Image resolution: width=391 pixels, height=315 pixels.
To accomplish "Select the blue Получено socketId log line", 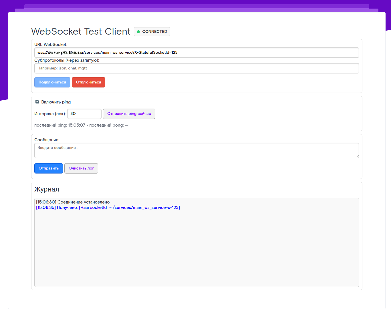I will (108, 208).
